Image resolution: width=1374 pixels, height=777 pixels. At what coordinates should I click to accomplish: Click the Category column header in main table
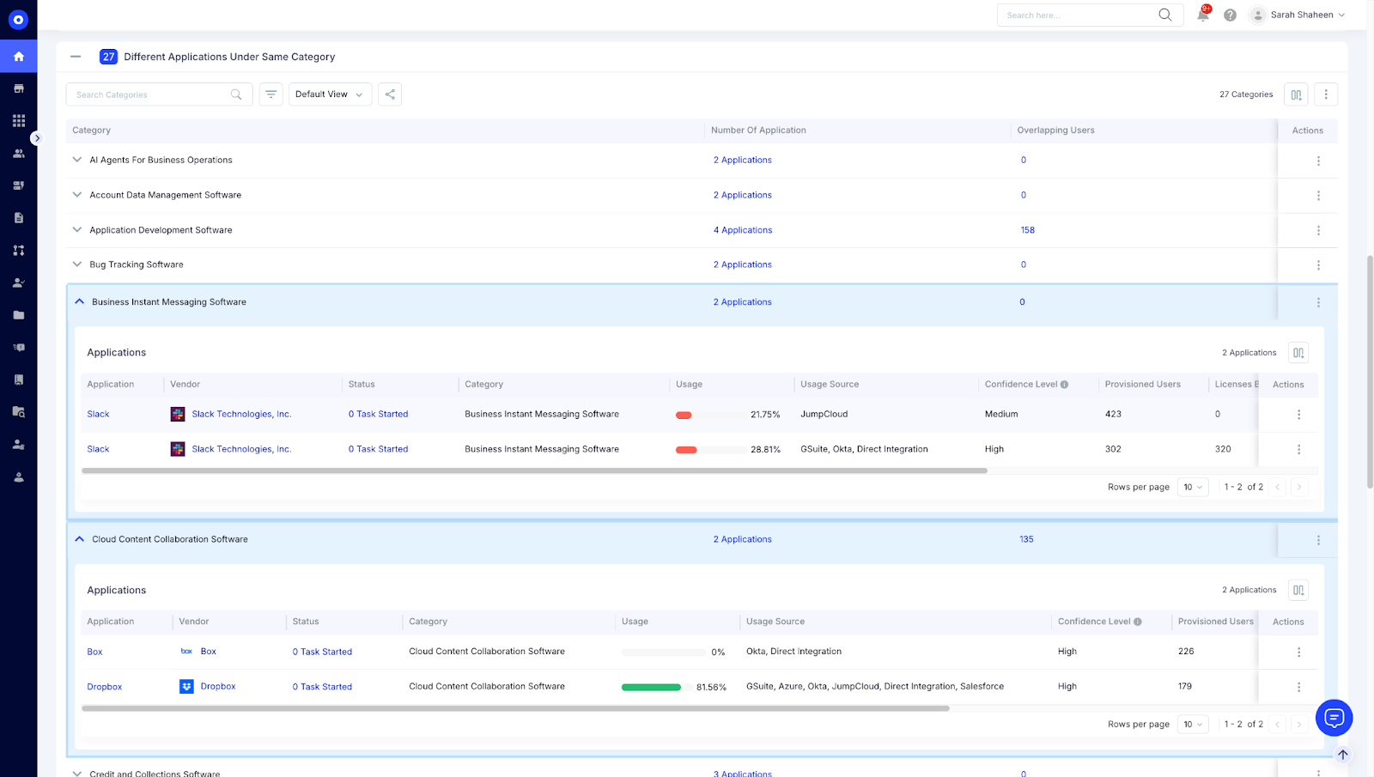pos(91,131)
